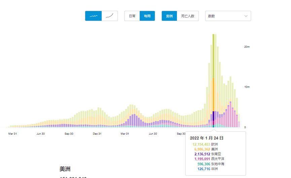291x178 pixels.
Task: Switch to the 日常 daily view
Action: [x=132, y=16]
